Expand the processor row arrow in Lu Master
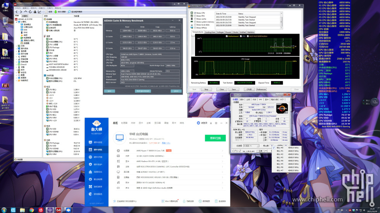This screenshot has width=380, height=213. click(223, 151)
